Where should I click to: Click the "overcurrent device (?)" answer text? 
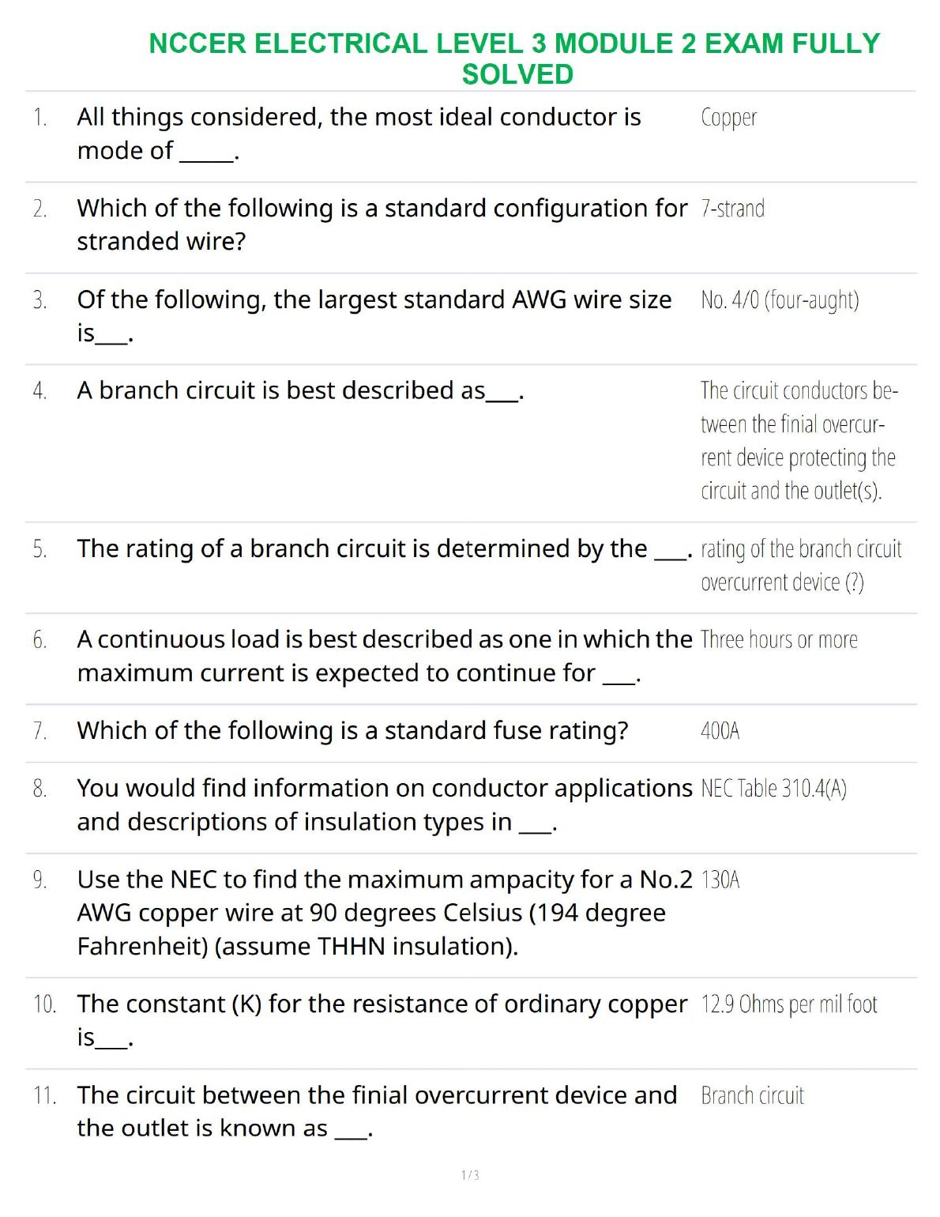[782, 583]
